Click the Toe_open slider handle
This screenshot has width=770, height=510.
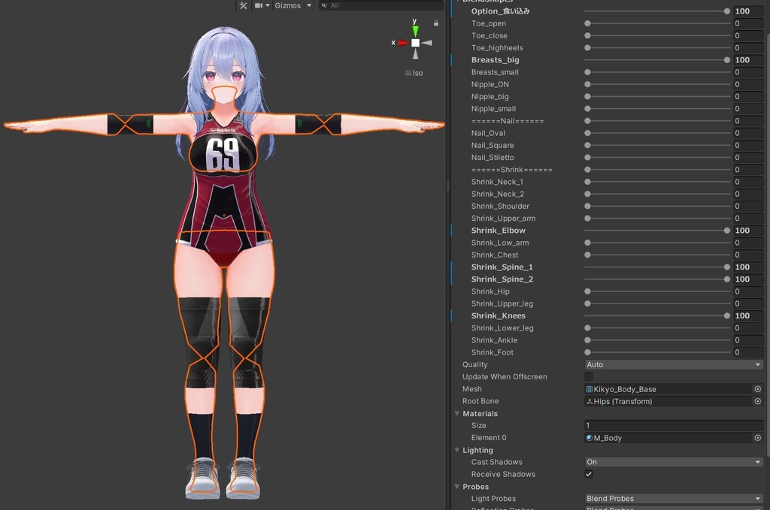tap(587, 23)
